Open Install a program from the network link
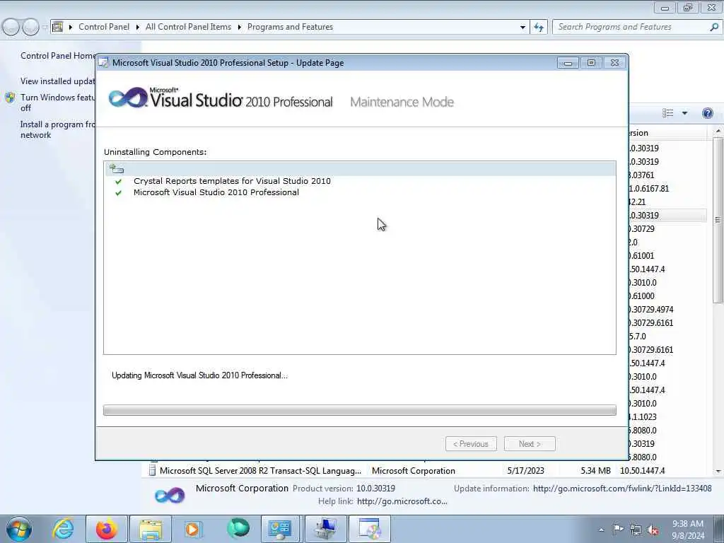 (x=58, y=130)
